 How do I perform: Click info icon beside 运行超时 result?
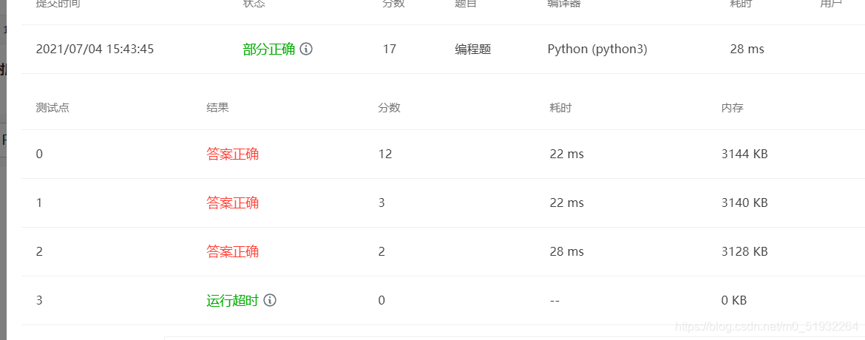click(270, 300)
